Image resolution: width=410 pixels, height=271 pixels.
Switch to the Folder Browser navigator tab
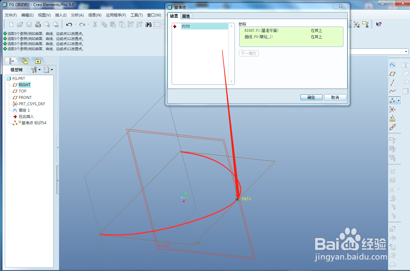tap(25, 61)
